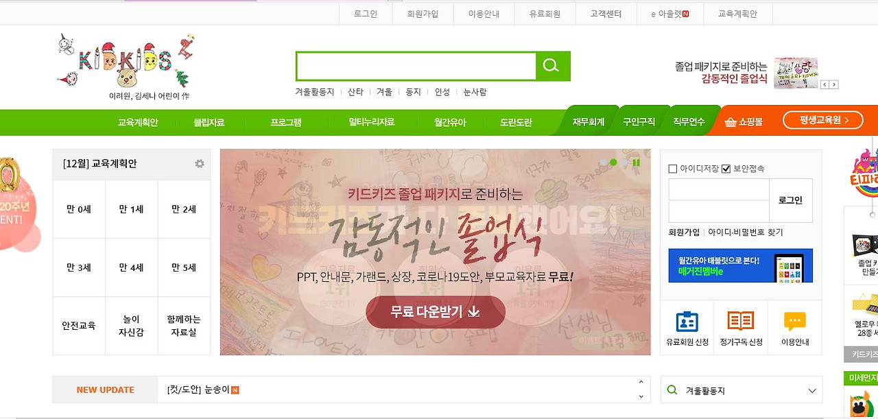
Task: Click the green search magnifier button
Action: (552, 66)
